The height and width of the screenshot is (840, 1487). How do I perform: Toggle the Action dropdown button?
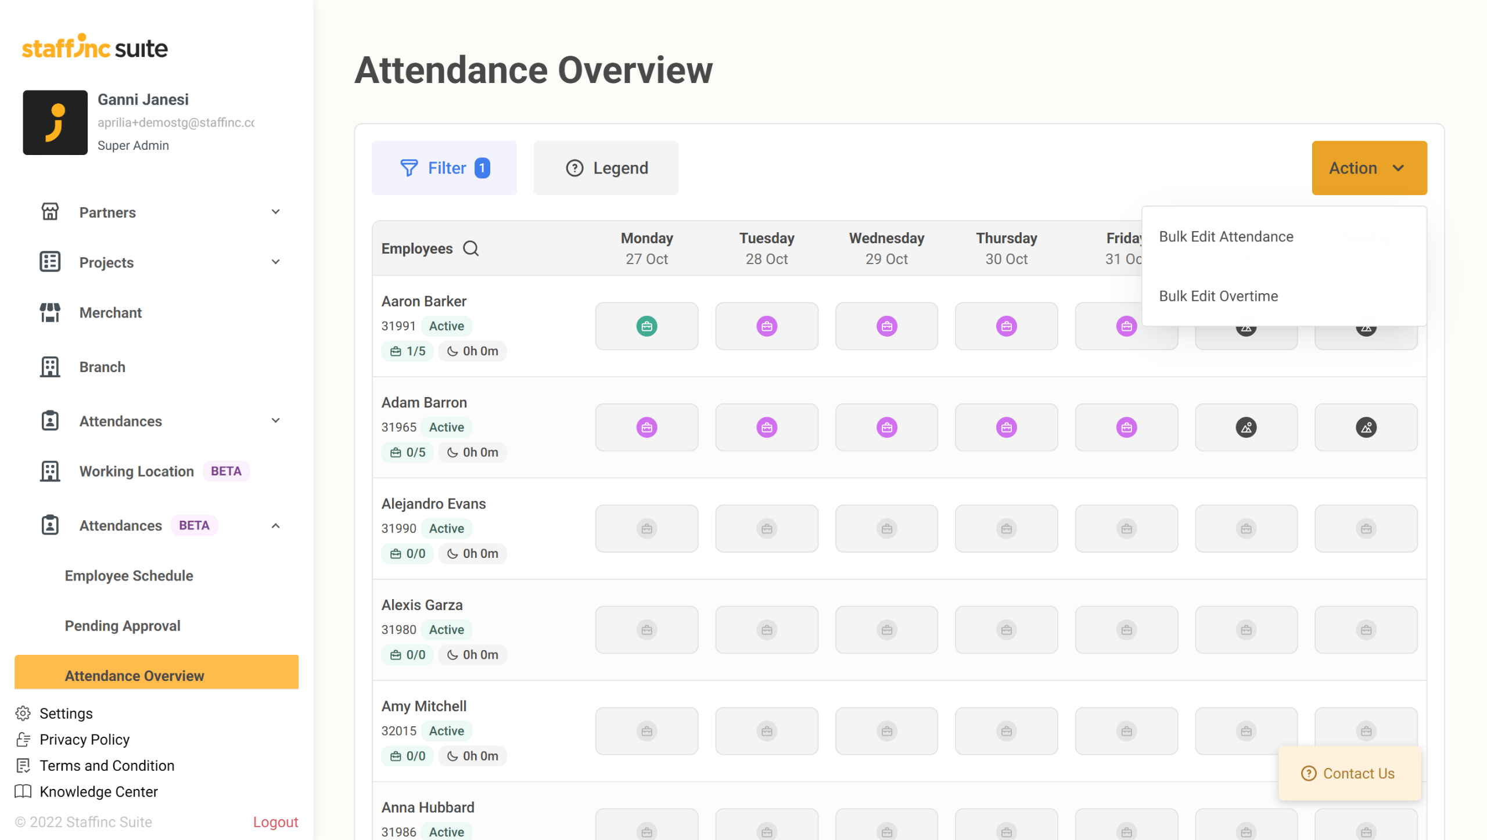[1369, 168]
